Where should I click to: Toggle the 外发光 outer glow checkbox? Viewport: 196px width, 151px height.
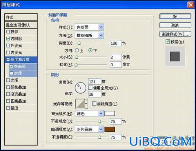tap(8, 45)
